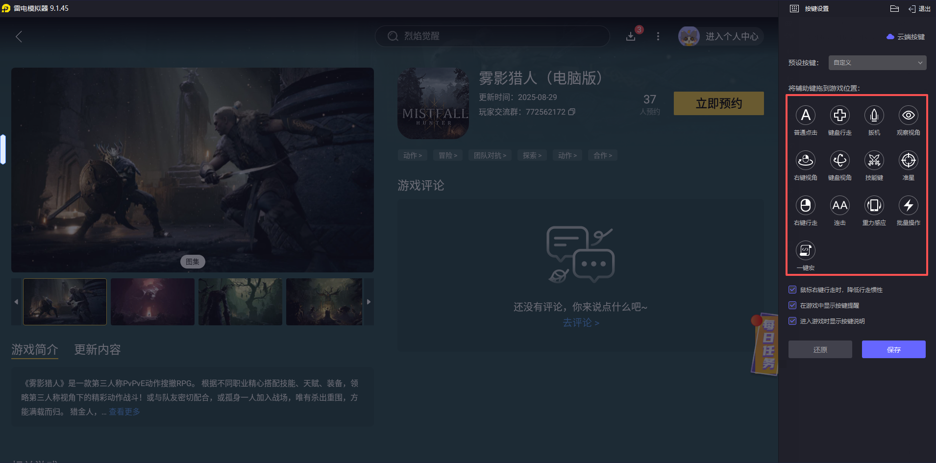Open the 预设按键 自定义 dropdown

tap(877, 63)
